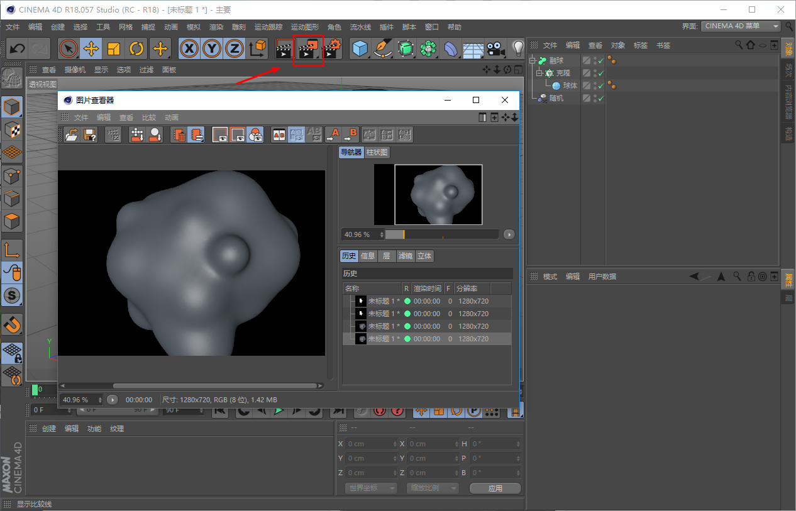Toggle visibility dots for 球体 object

click(x=595, y=86)
